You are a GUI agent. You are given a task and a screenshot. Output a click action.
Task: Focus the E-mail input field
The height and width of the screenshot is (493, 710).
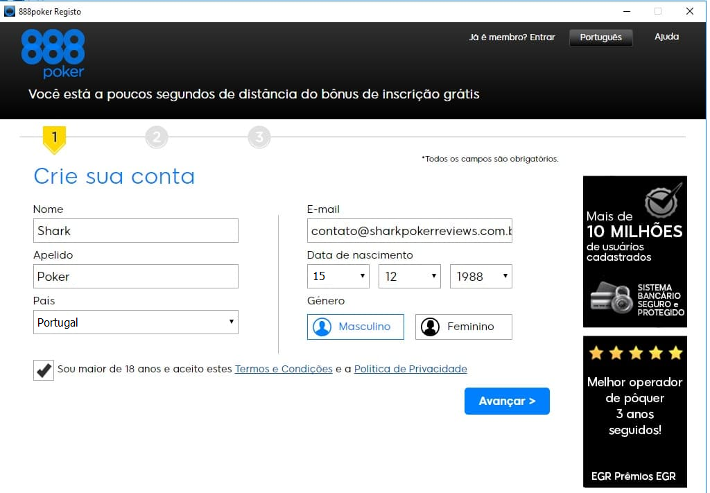click(410, 230)
